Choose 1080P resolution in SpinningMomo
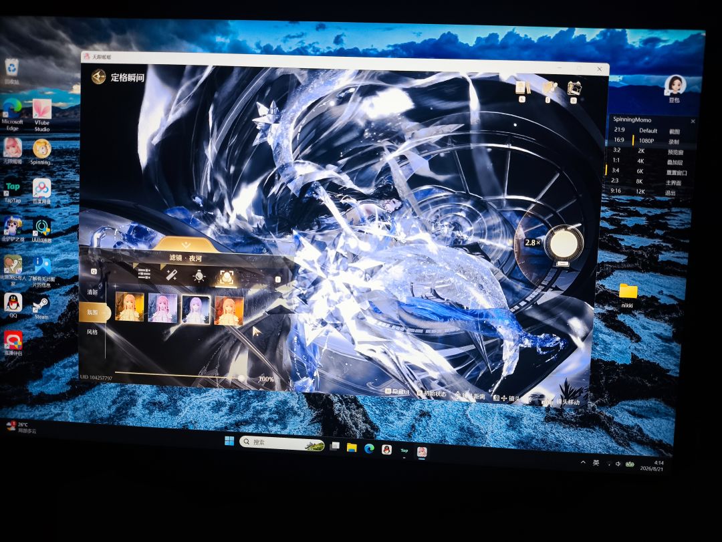Viewport: 722px width, 542px height. tap(646, 141)
